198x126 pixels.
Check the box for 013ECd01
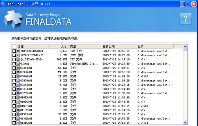[14, 123]
